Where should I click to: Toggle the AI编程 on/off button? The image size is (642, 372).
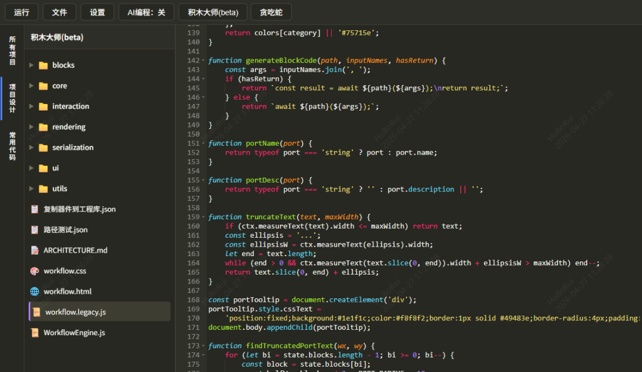(146, 12)
